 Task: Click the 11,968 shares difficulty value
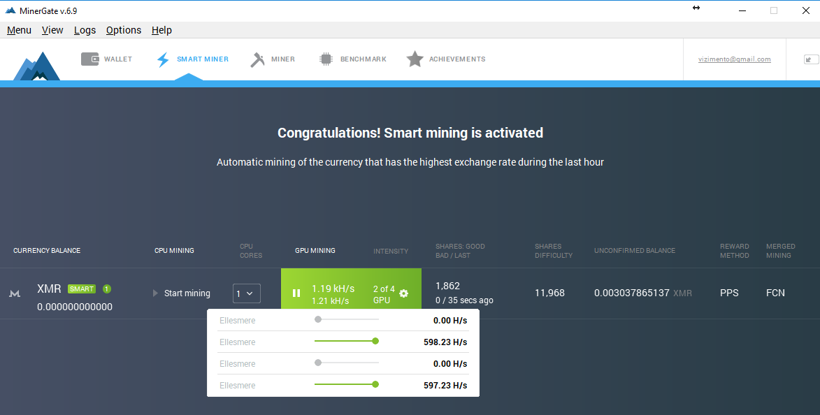click(549, 293)
